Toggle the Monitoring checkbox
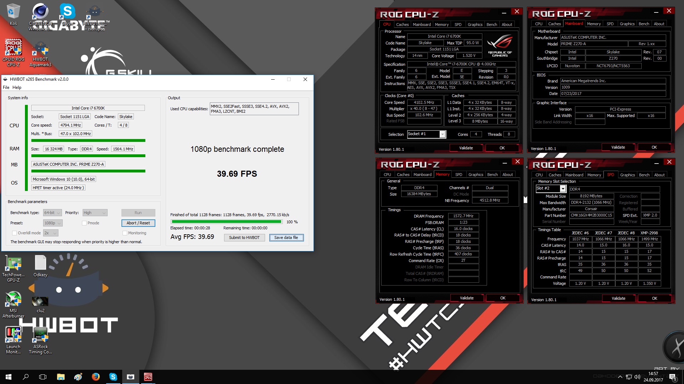Viewport: 684px width, 384px height. (x=125, y=233)
